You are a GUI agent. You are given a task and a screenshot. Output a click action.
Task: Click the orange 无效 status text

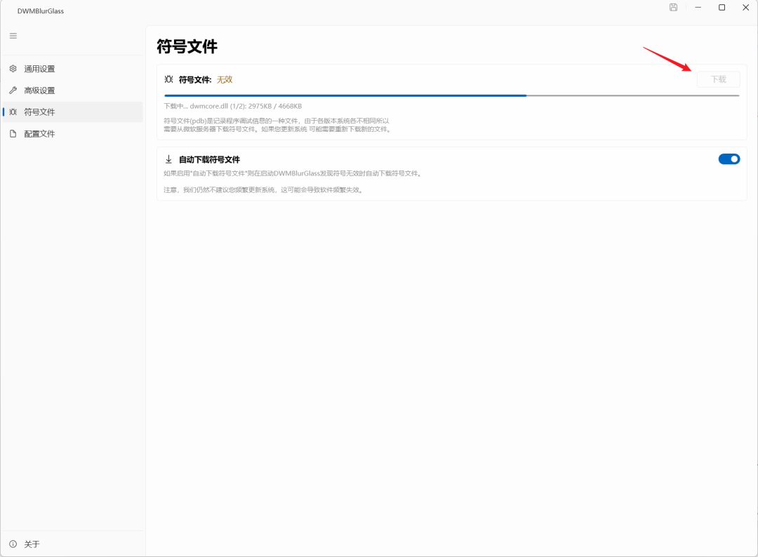(225, 79)
